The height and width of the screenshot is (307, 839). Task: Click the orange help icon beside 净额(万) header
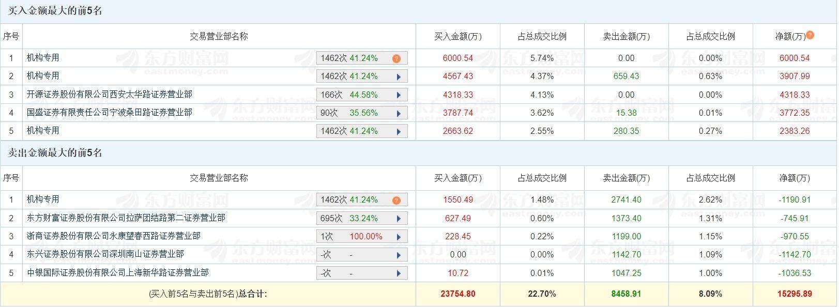click(810, 35)
